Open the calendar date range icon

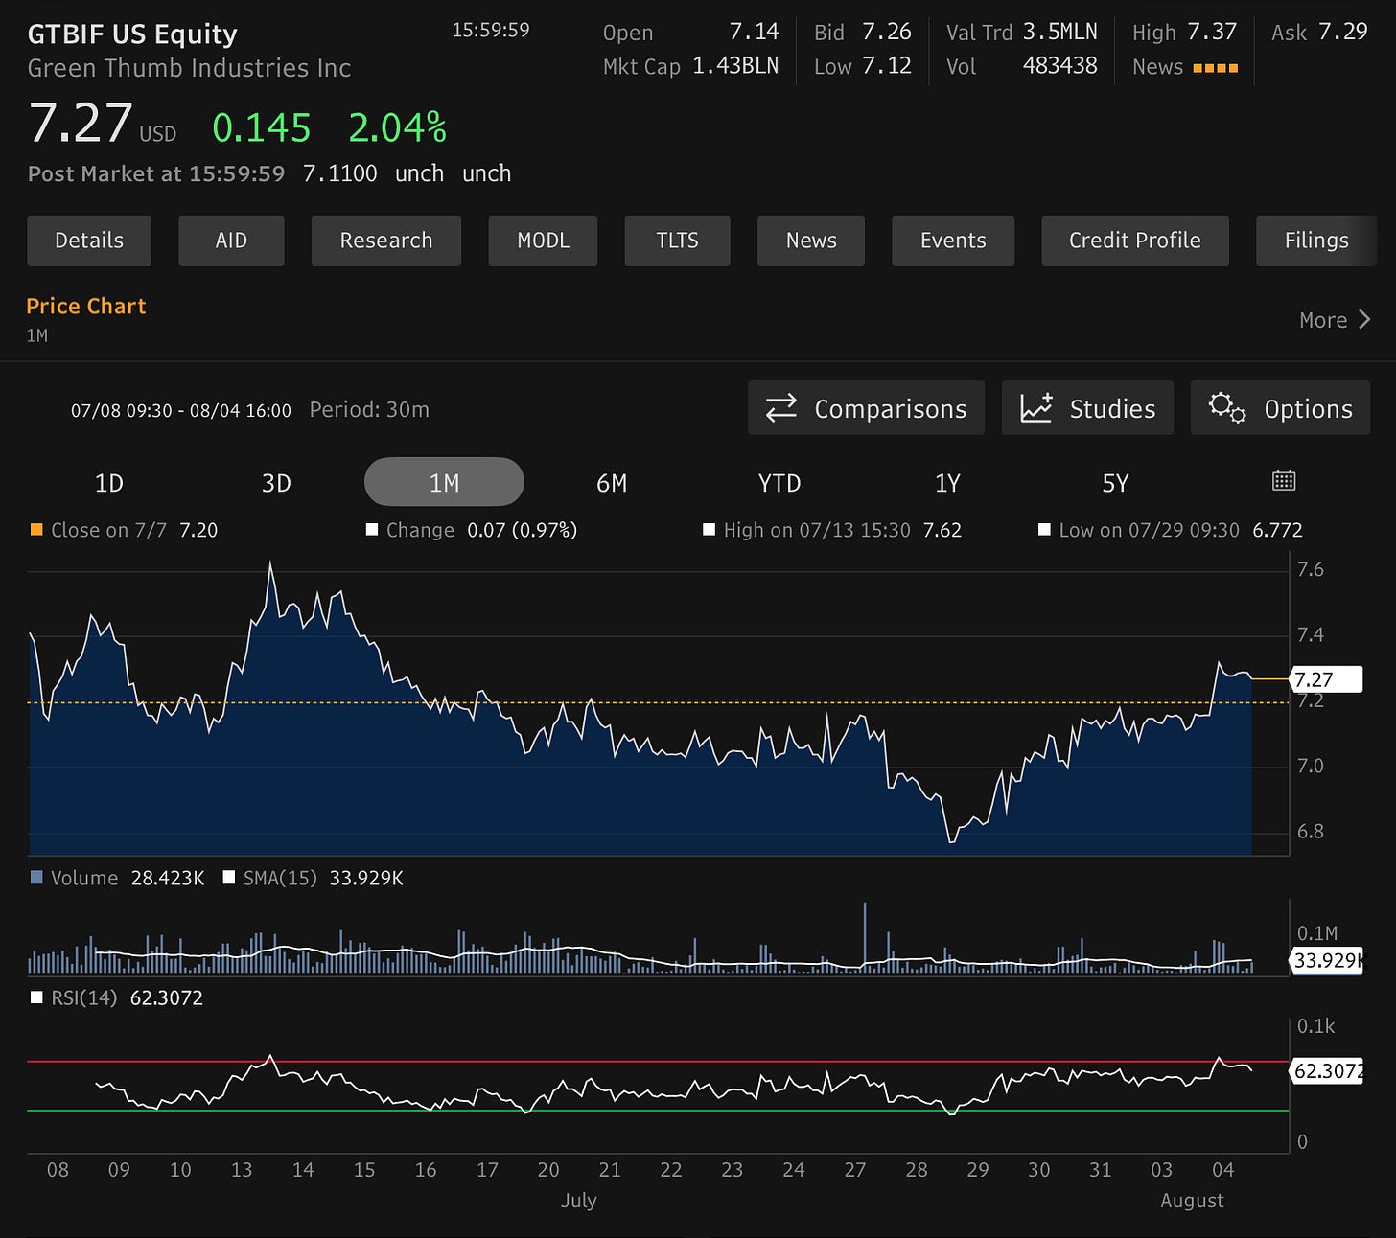(1284, 481)
